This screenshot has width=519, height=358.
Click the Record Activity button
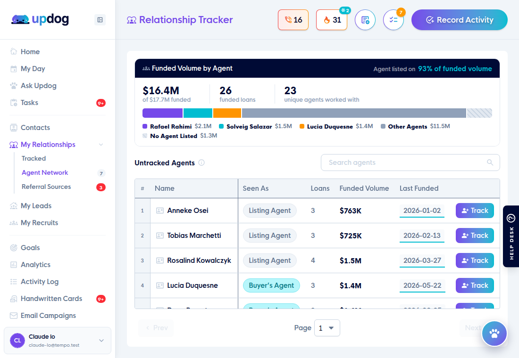(460, 20)
